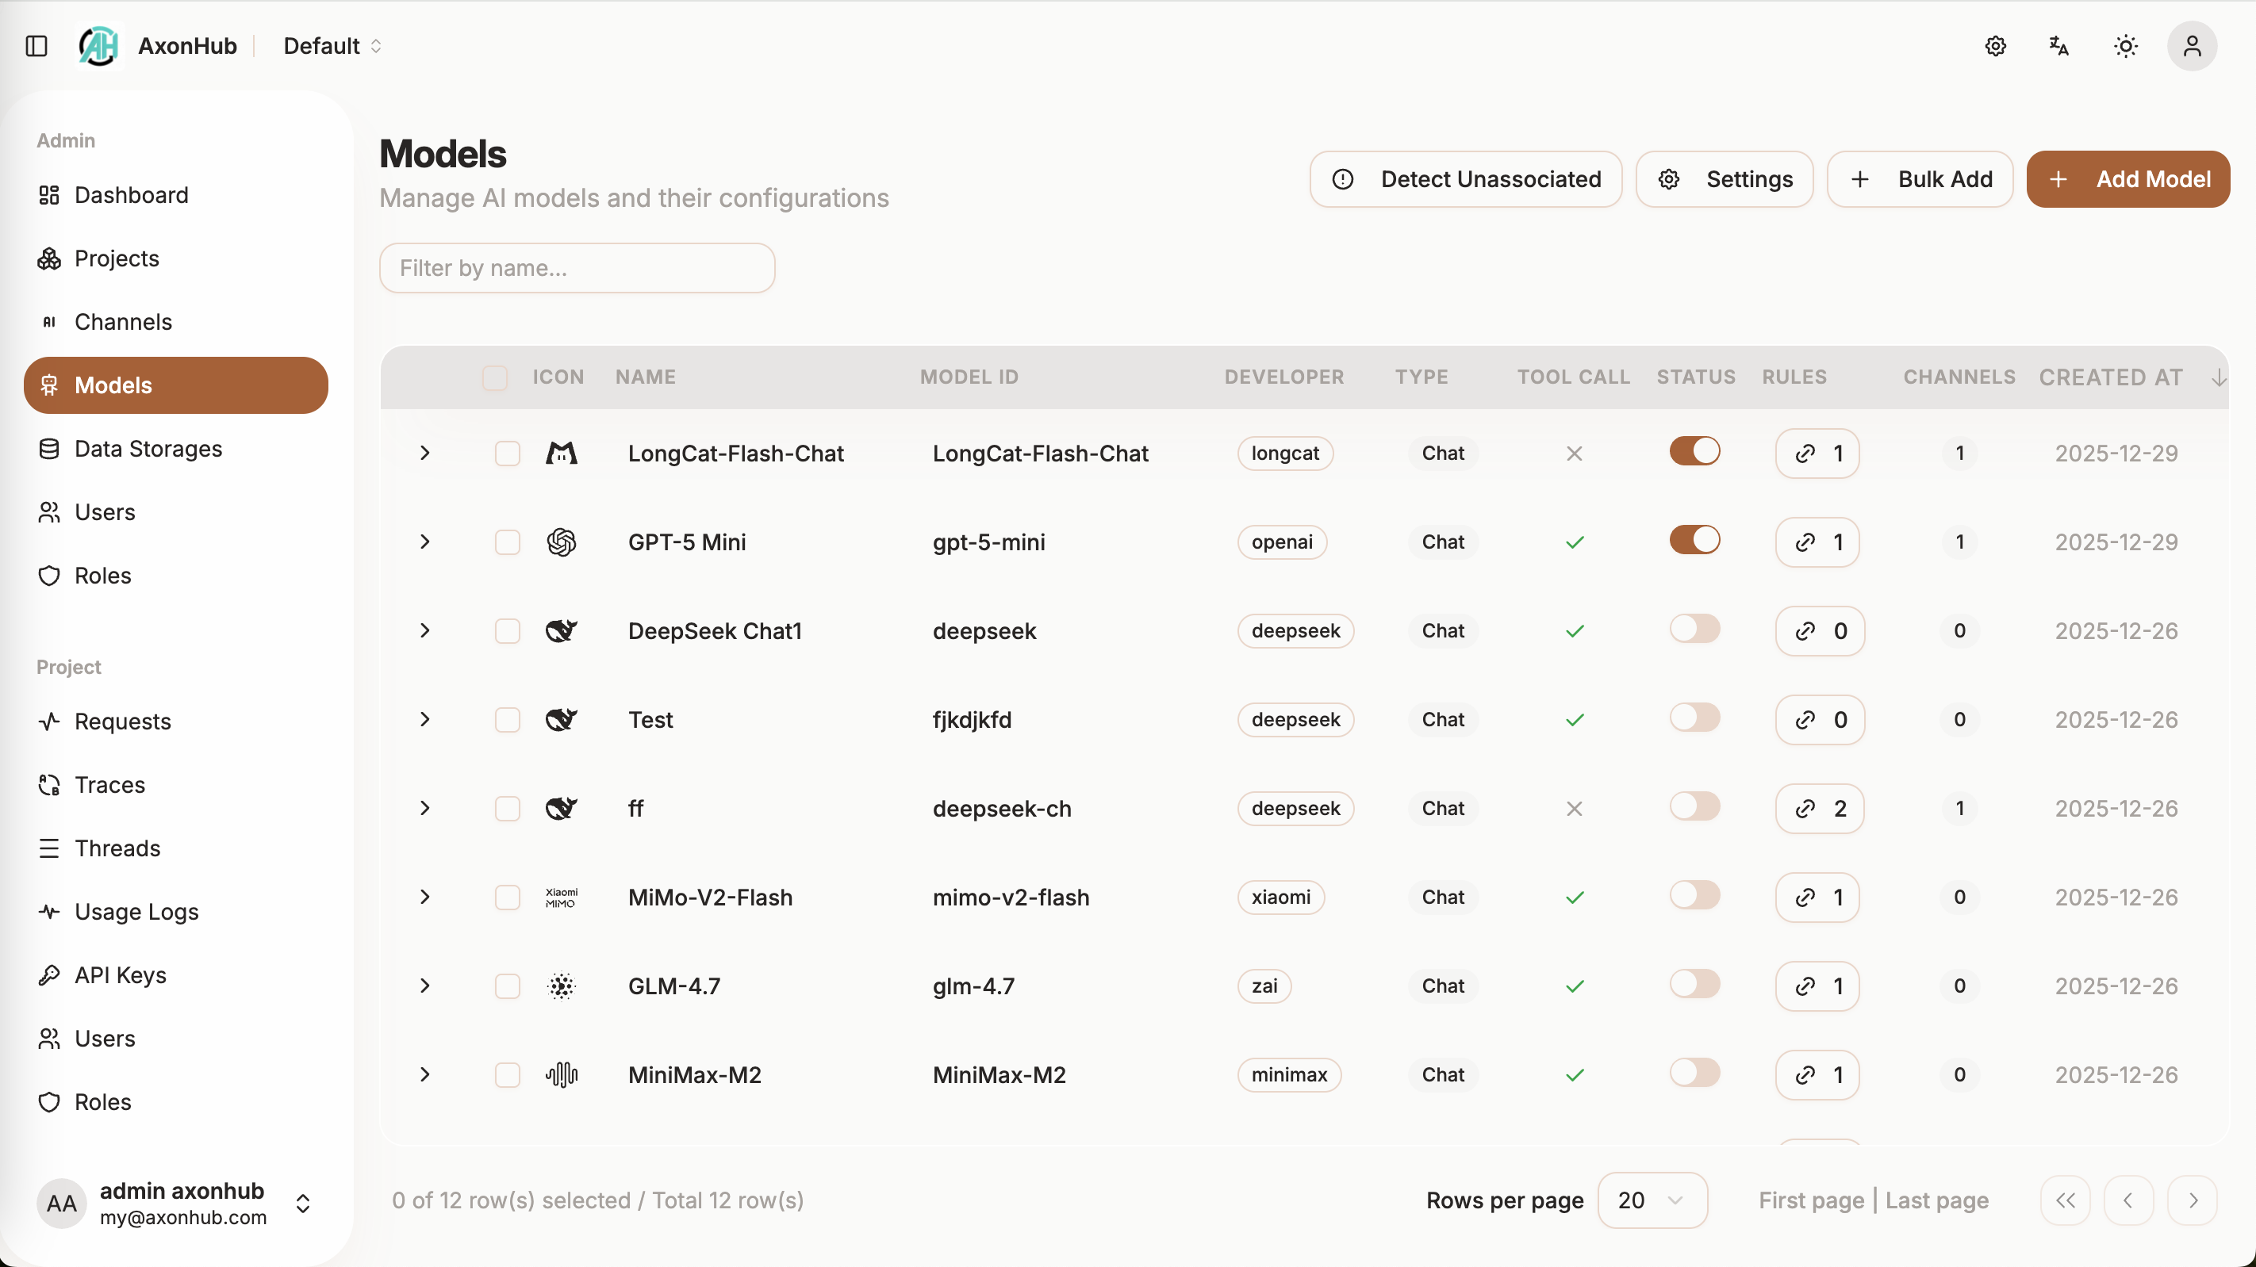Open the Rows per page dropdown
Screen dimensions: 2256x1267
tap(1652, 1200)
